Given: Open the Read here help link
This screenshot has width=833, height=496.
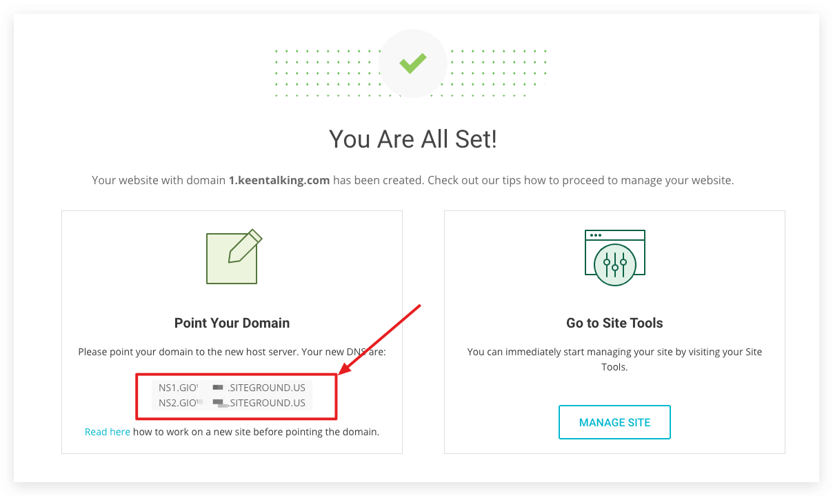Looking at the screenshot, I should coord(107,431).
